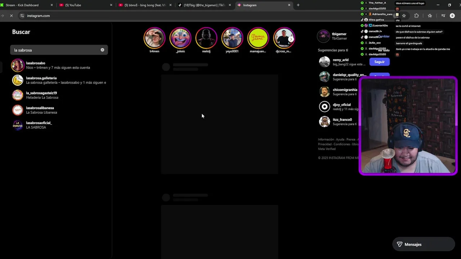The height and width of the screenshot is (259, 461).
Task: Switch to the Tbig TikTok tab
Action: click(x=204, y=5)
